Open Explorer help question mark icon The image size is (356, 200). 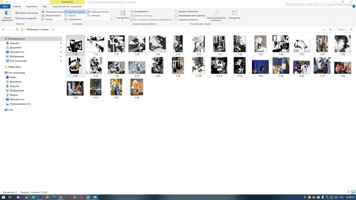pos(354,7)
